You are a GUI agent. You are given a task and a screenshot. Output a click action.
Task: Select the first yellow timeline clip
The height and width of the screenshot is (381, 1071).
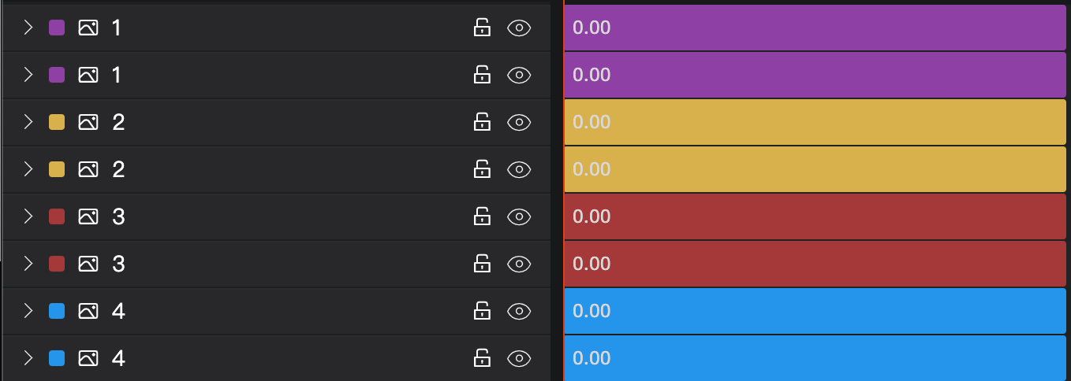point(815,123)
